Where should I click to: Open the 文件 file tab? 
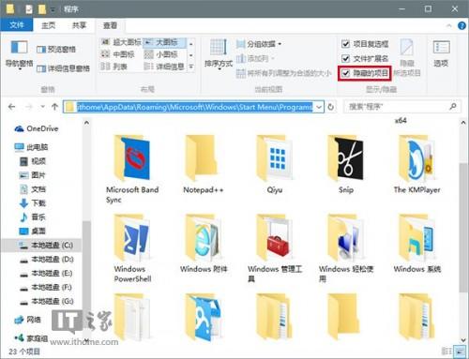click(x=17, y=25)
